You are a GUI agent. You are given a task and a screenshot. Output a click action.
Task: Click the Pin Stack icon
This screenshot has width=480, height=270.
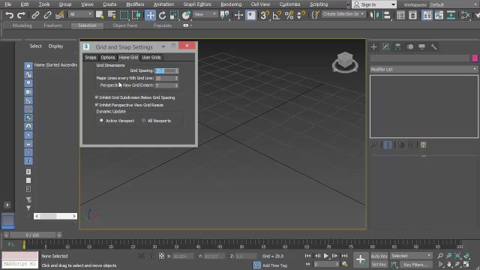[x=374, y=145]
